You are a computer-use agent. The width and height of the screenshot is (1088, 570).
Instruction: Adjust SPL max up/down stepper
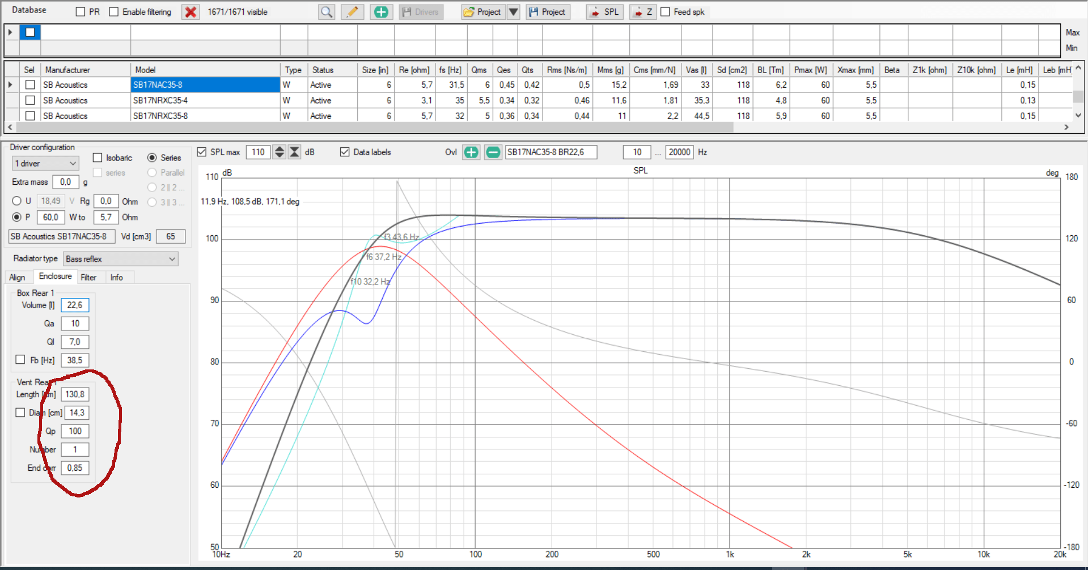[x=280, y=152]
